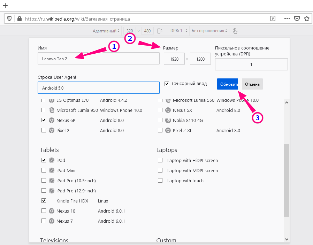The height and width of the screenshot is (245, 313).
Task: Check the iPad Pro (10.5-inch) device
Action: (x=44, y=181)
